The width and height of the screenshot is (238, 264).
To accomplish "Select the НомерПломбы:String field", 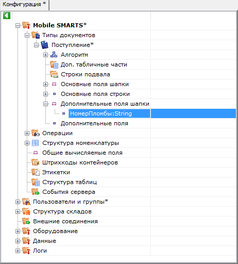I will click(101, 113).
